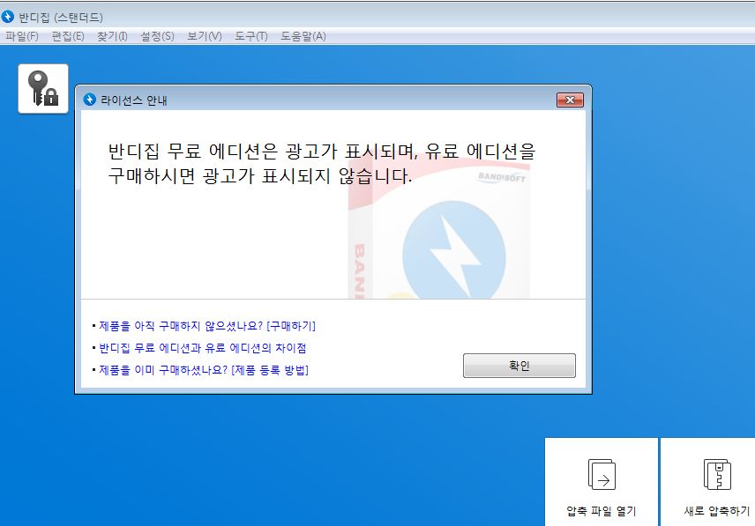Click the 압축 파일 열기 tile icon
The height and width of the screenshot is (526, 755).
[602, 474]
